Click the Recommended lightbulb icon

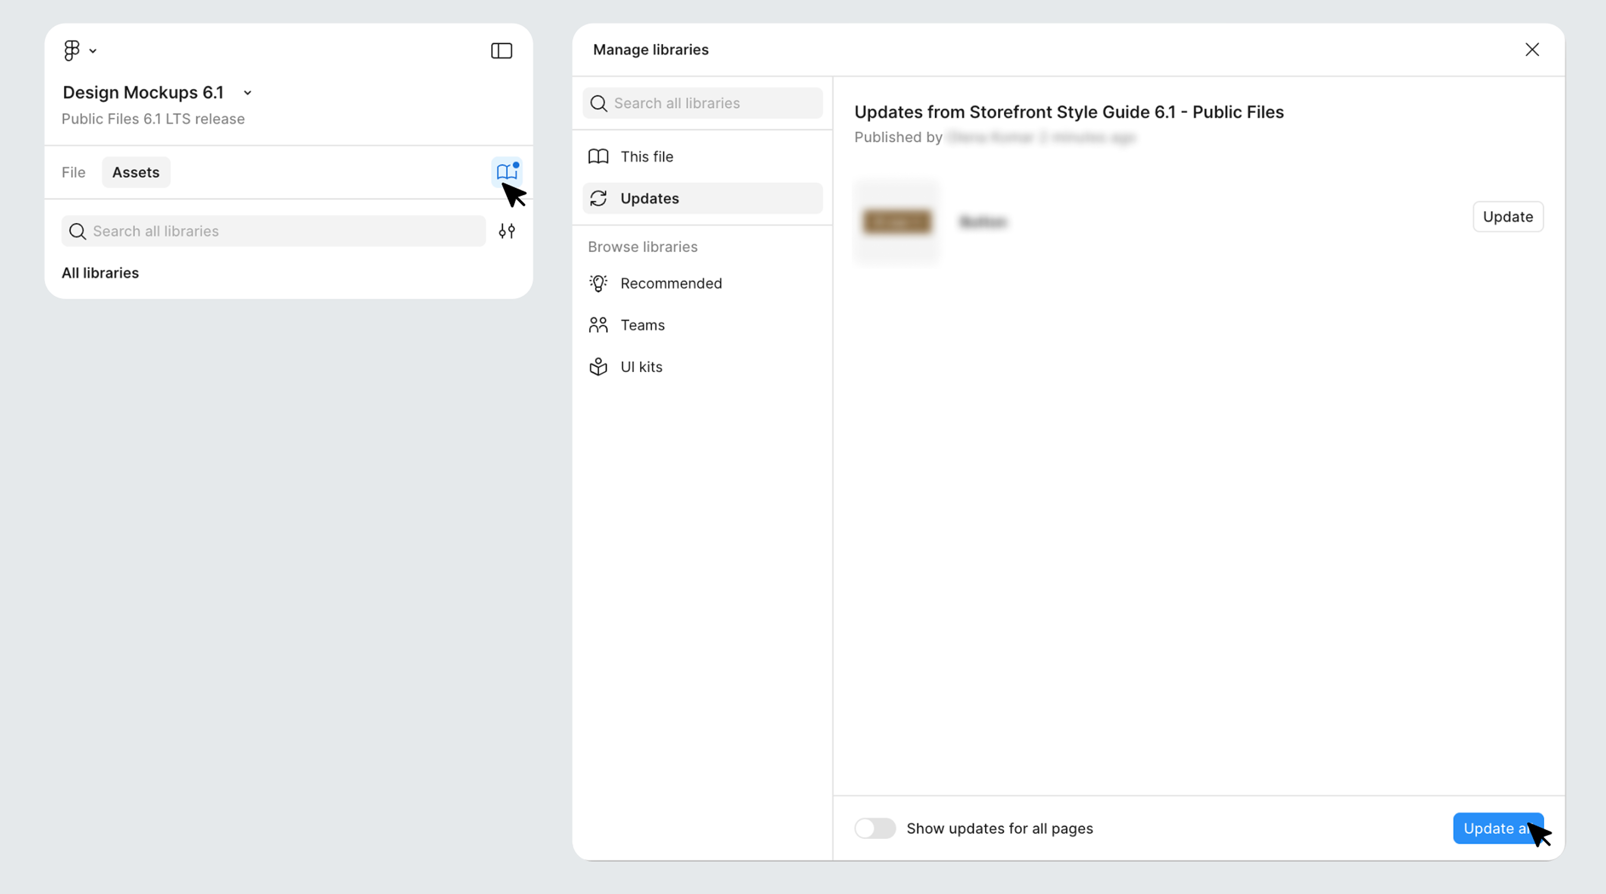click(598, 283)
